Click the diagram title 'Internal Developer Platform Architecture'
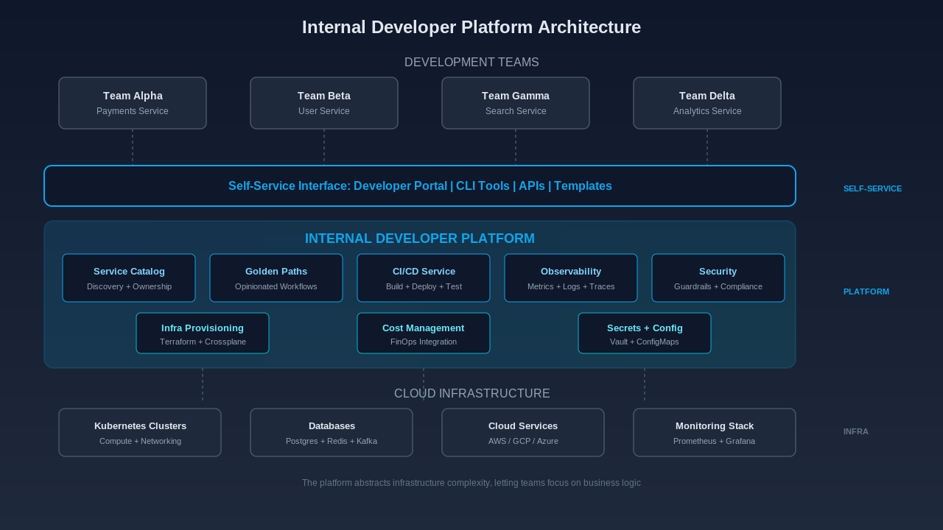 [x=471, y=27]
